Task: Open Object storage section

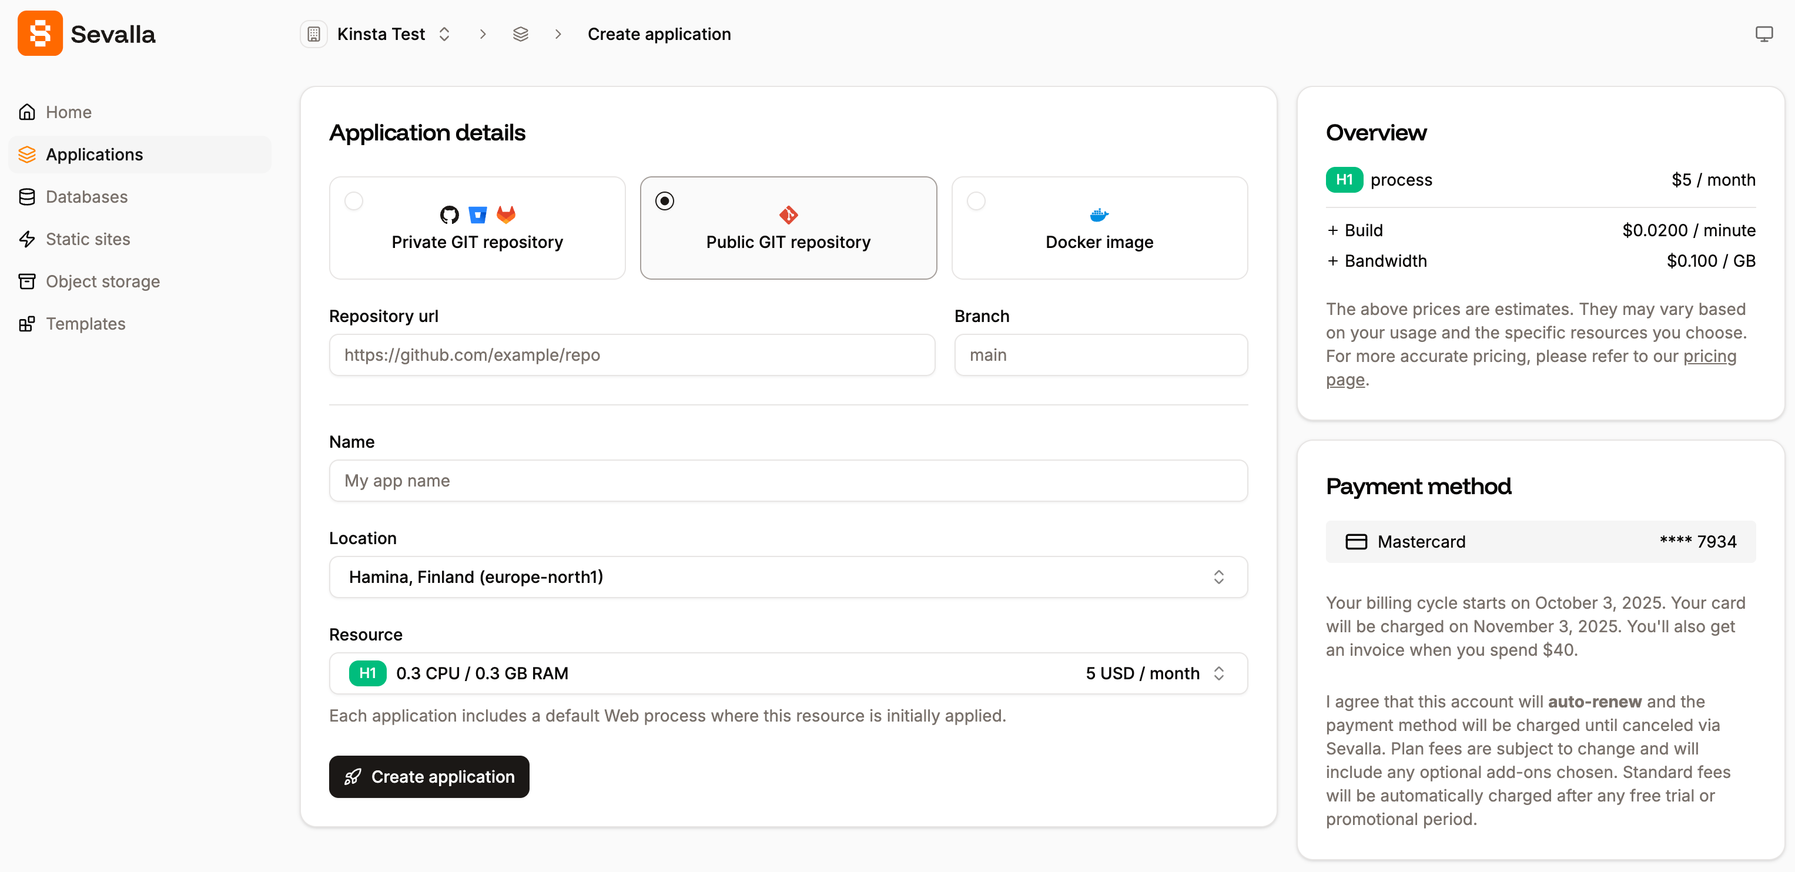Action: coord(102,281)
